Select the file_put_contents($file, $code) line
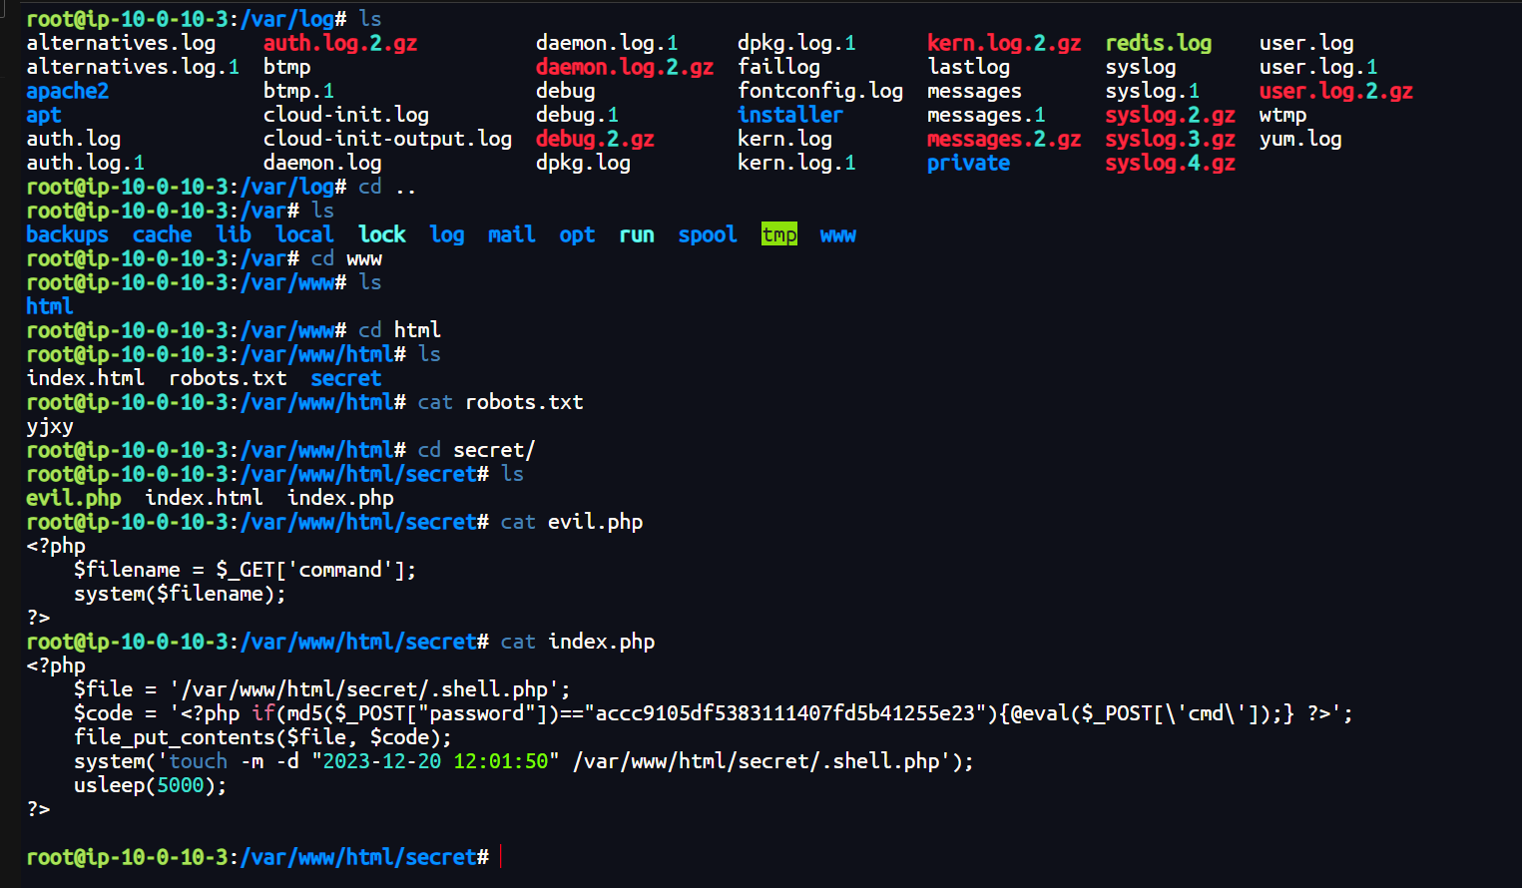1522x888 pixels. tap(262, 737)
